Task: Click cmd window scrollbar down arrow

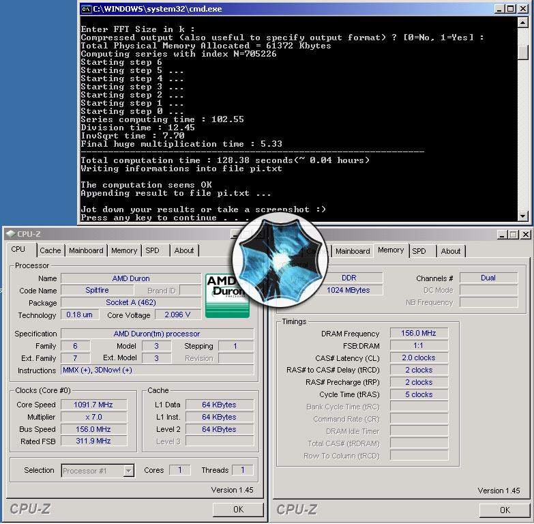Action: [x=522, y=216]
